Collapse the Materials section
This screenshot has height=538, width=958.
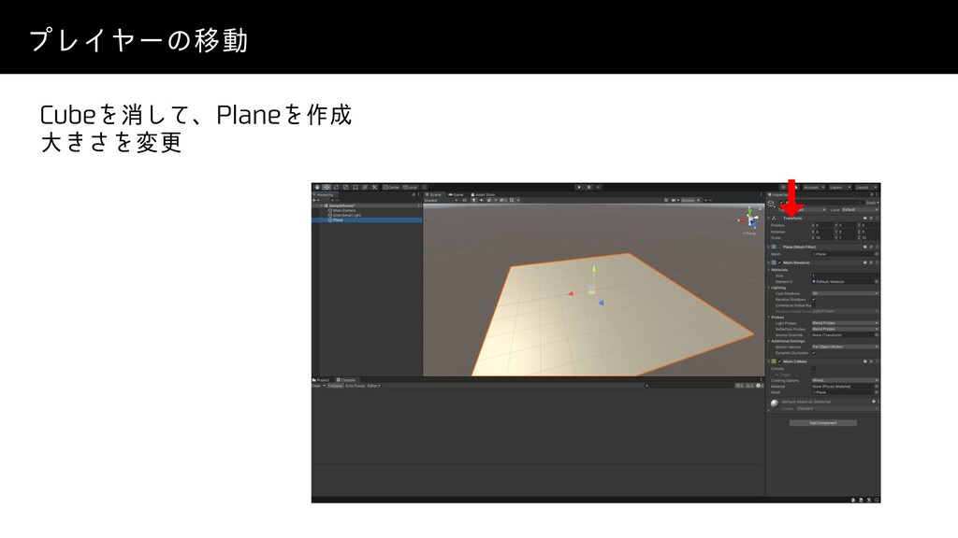click(769, 270)
